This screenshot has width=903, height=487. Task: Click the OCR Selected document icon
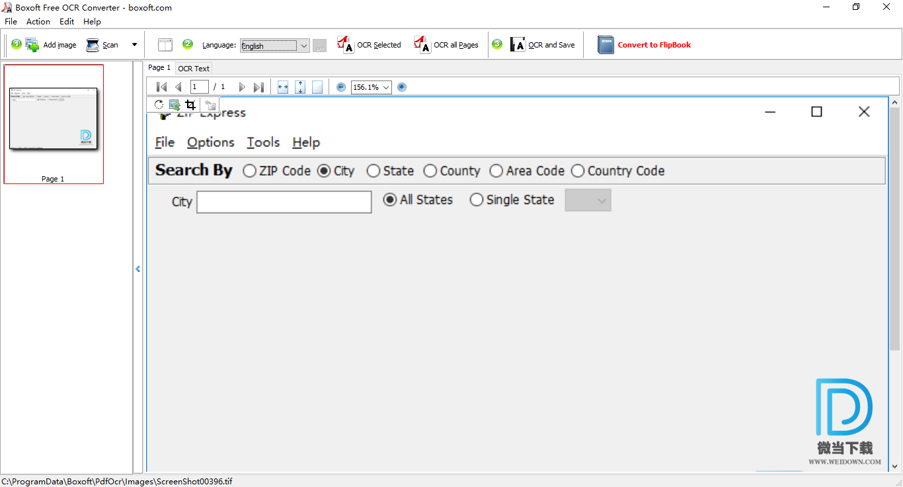pyautogui.click(x=346, y=45)
